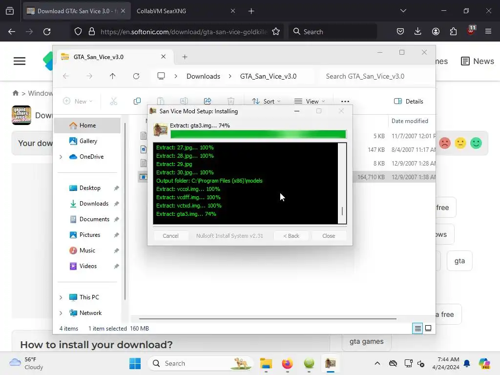
Task: Select the Download GTA: San Vice 3.0 tab
Action: pos(77,11)
